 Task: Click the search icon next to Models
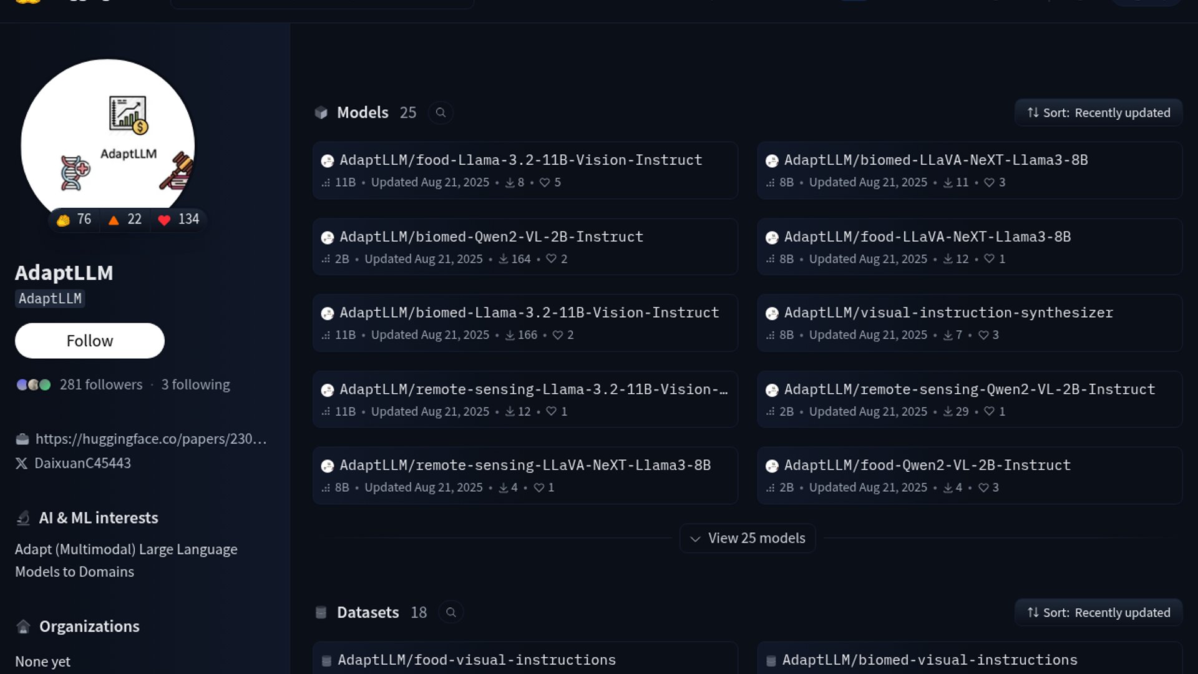441,113
